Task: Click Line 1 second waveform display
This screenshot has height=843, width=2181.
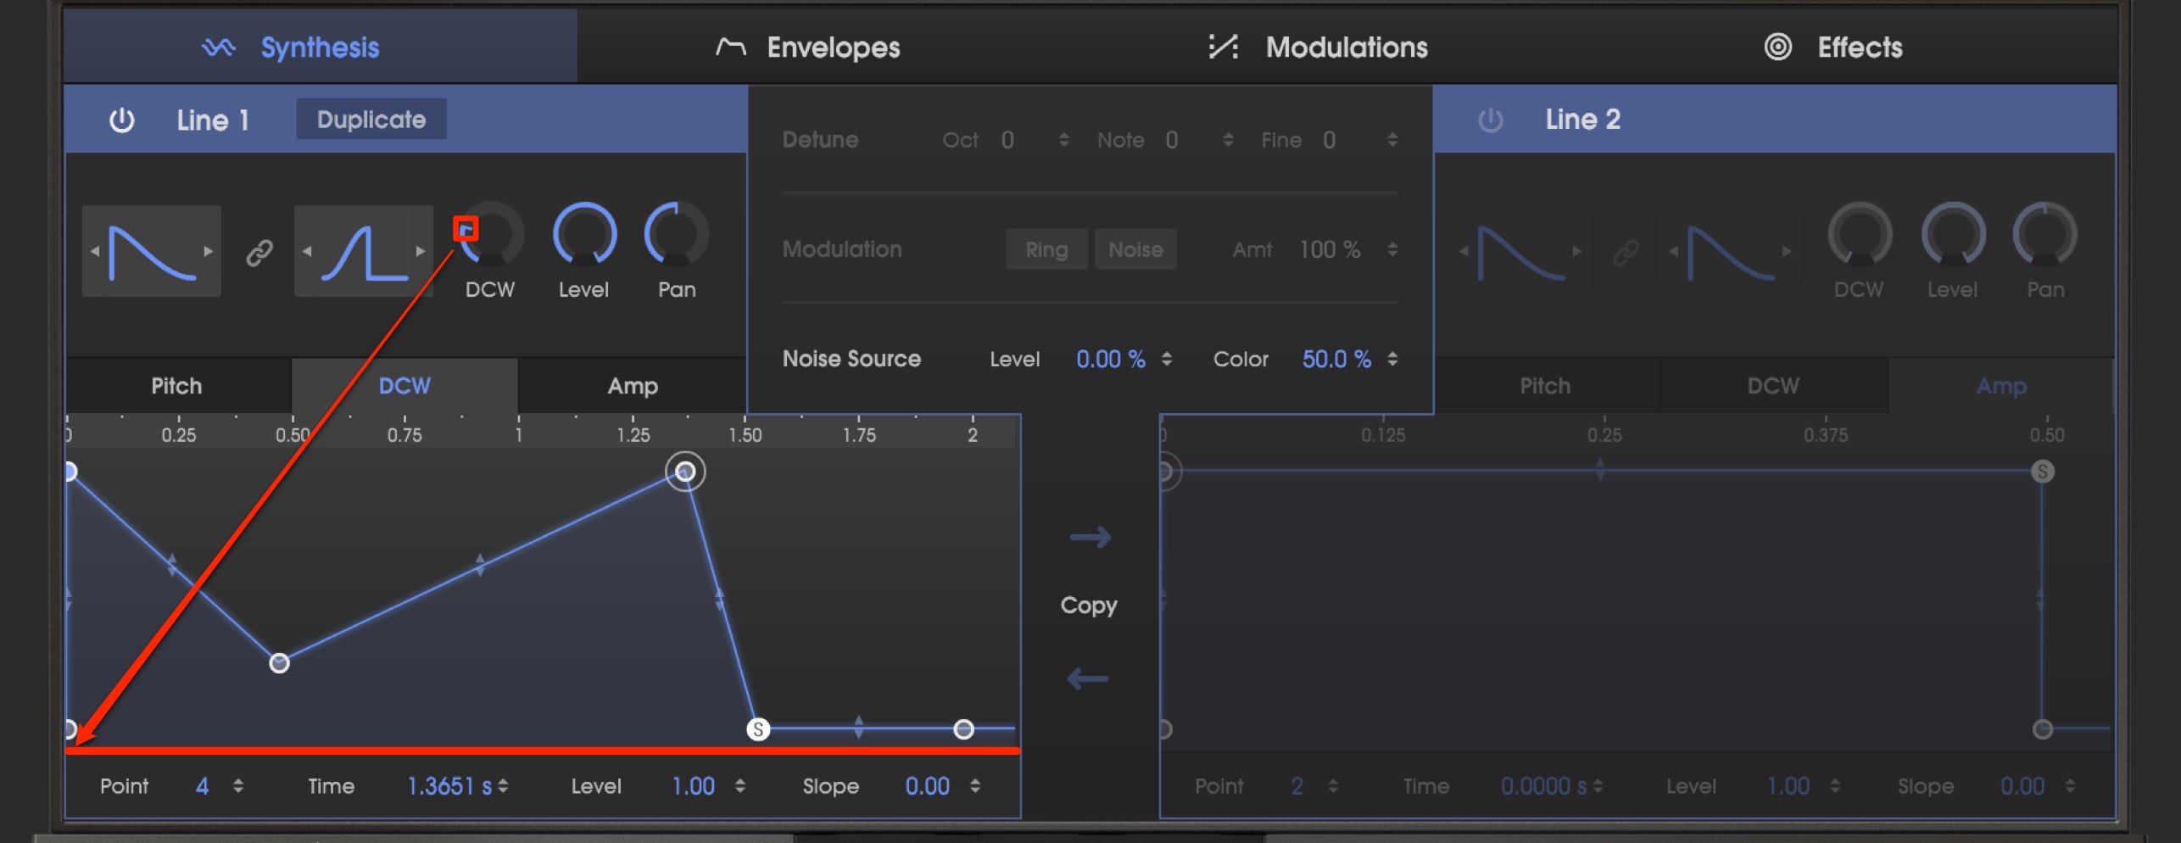Action: (x=364, y=251)
